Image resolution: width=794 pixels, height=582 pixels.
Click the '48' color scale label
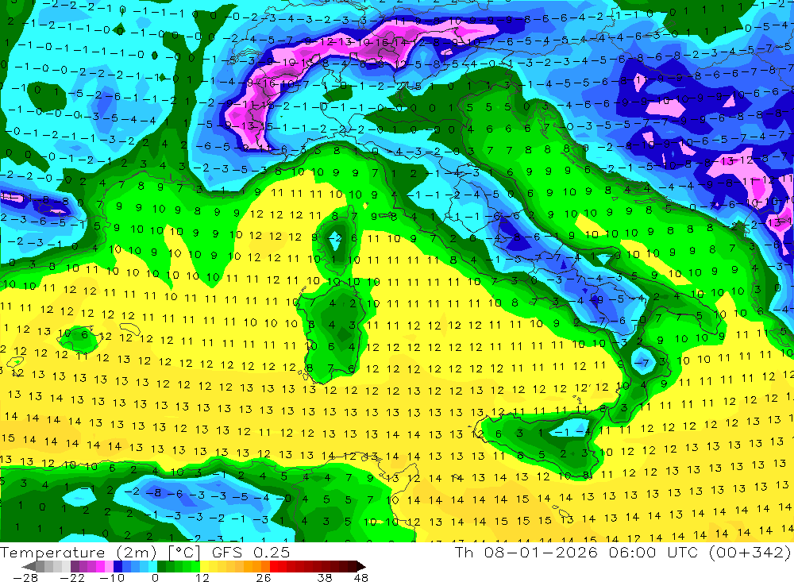point(361,577)
